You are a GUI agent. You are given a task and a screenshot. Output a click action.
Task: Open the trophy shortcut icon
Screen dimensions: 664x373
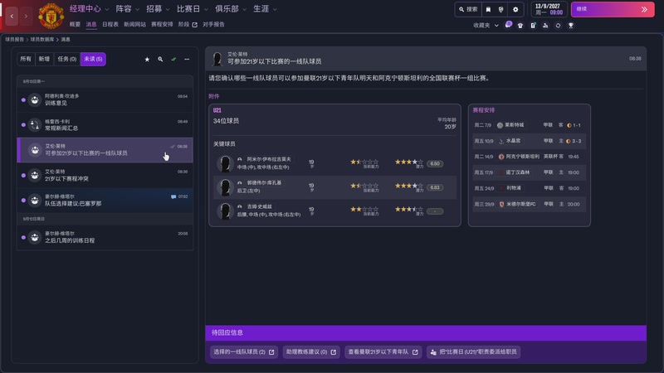click(571, 26)
